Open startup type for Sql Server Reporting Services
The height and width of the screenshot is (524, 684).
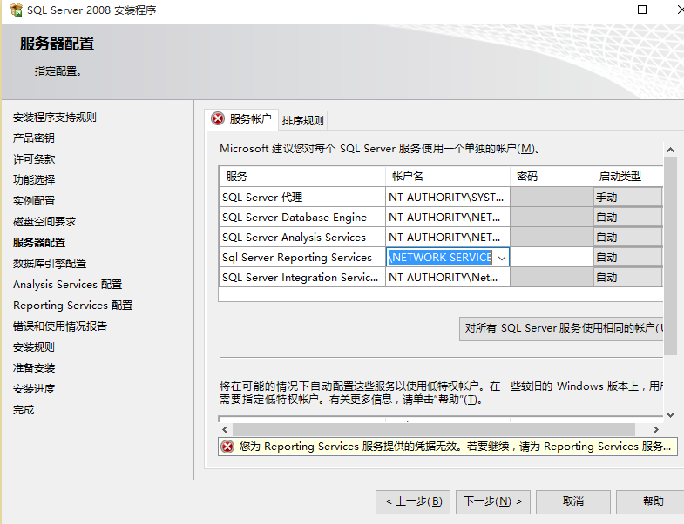[627, 257]
